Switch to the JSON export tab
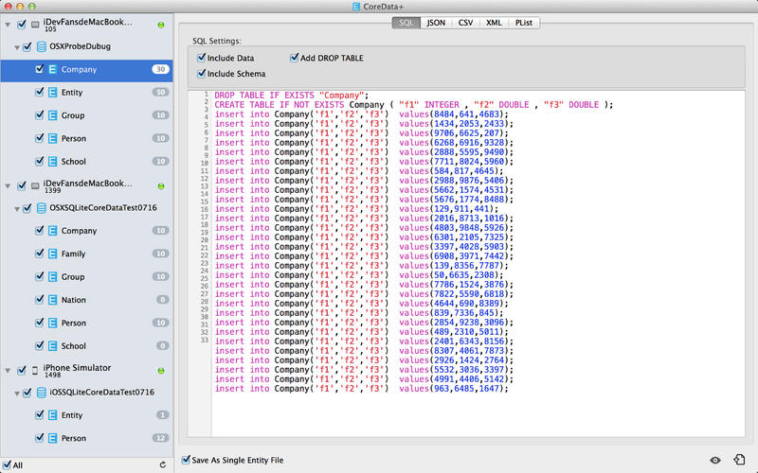 point(436,23)
